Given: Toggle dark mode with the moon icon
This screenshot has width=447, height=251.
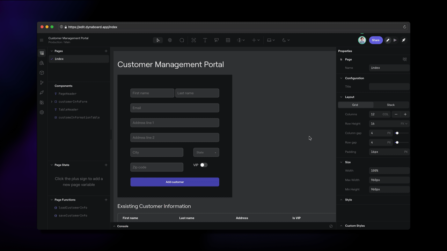Looking at the screenshot, I should [x=284, y=40].
